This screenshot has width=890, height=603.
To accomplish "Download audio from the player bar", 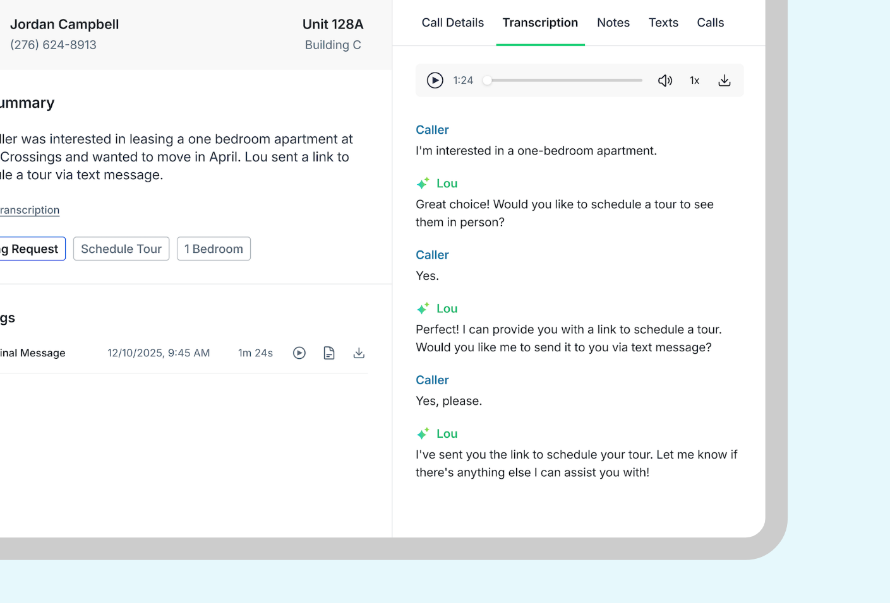I will point(724,80).
